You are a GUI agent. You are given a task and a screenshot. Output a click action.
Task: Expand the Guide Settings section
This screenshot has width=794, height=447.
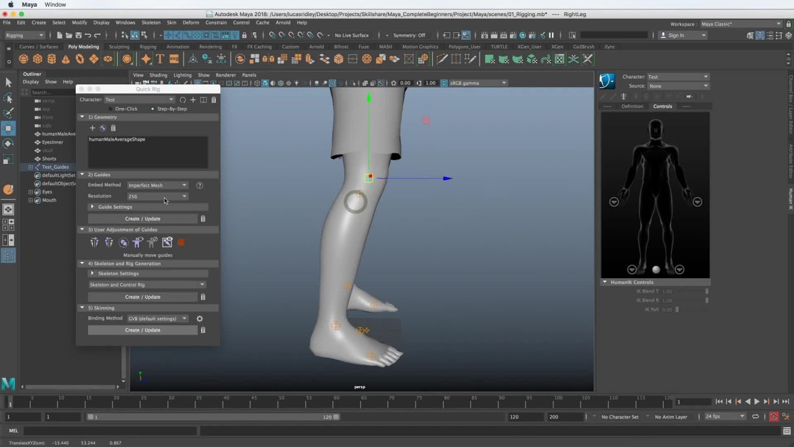[92, 207]
